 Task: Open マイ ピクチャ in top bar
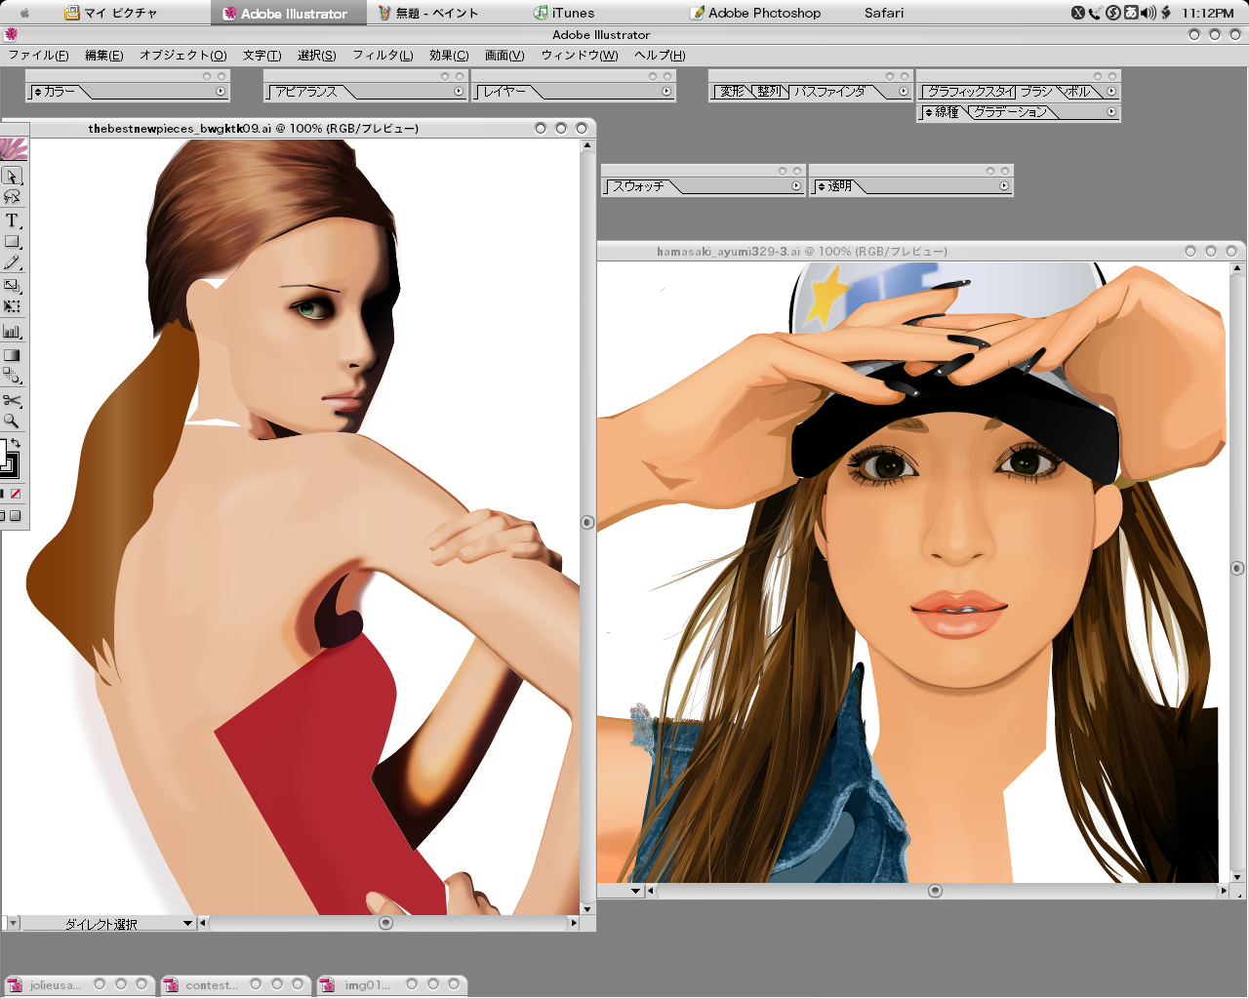point(110,13)
